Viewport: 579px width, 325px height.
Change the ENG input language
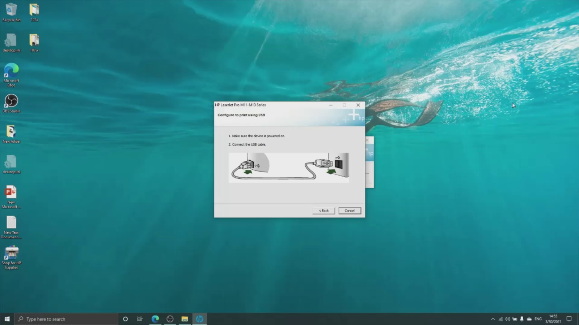click(538, 319)
